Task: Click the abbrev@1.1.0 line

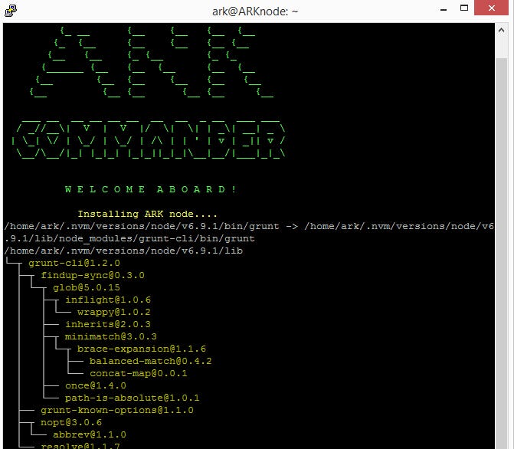Action: click(90, 434)
